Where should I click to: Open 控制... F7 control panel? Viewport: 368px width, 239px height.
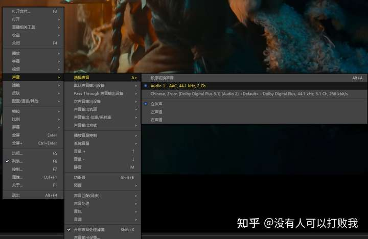point(33,169)
